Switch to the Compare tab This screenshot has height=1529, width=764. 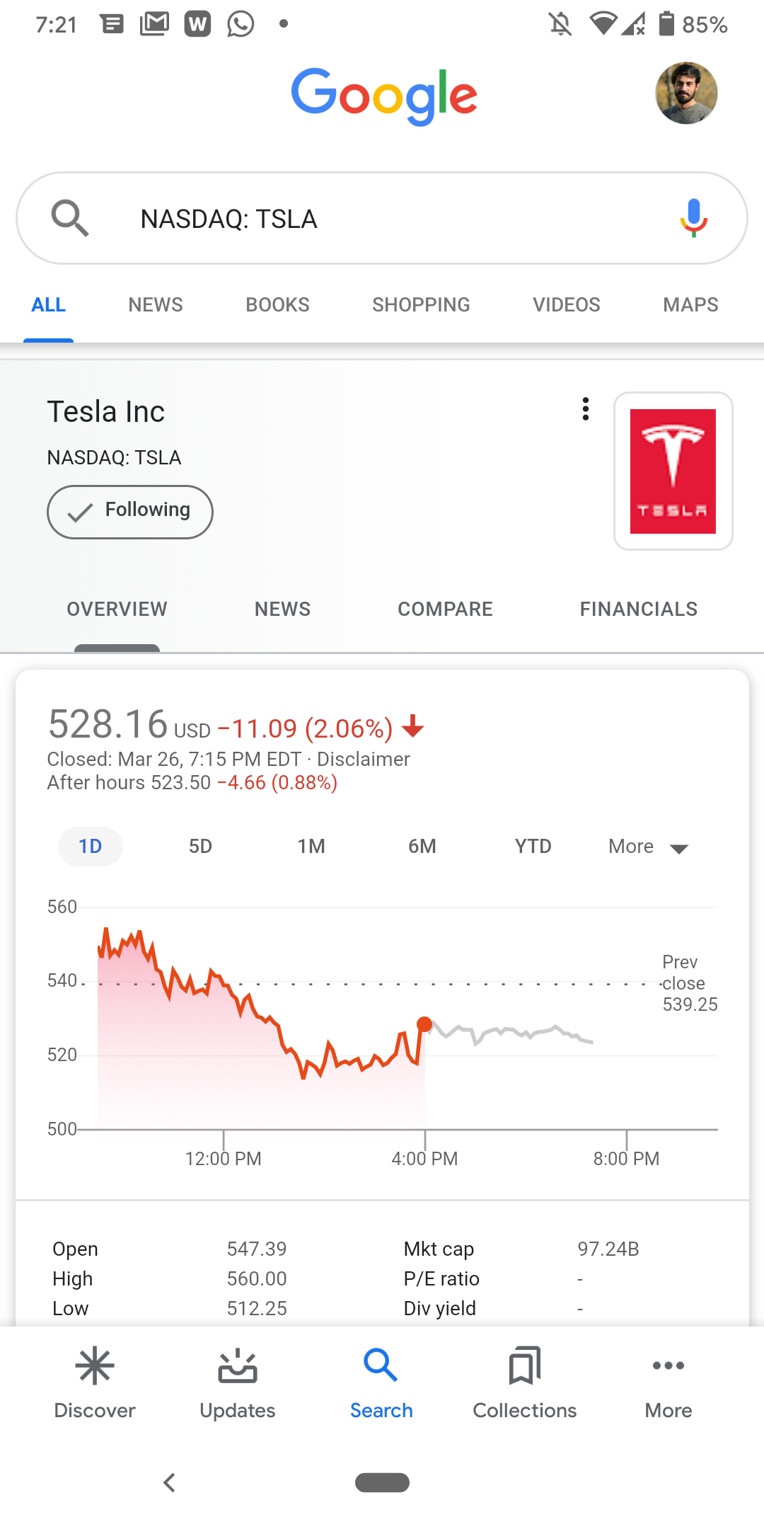tap(445, 609)
